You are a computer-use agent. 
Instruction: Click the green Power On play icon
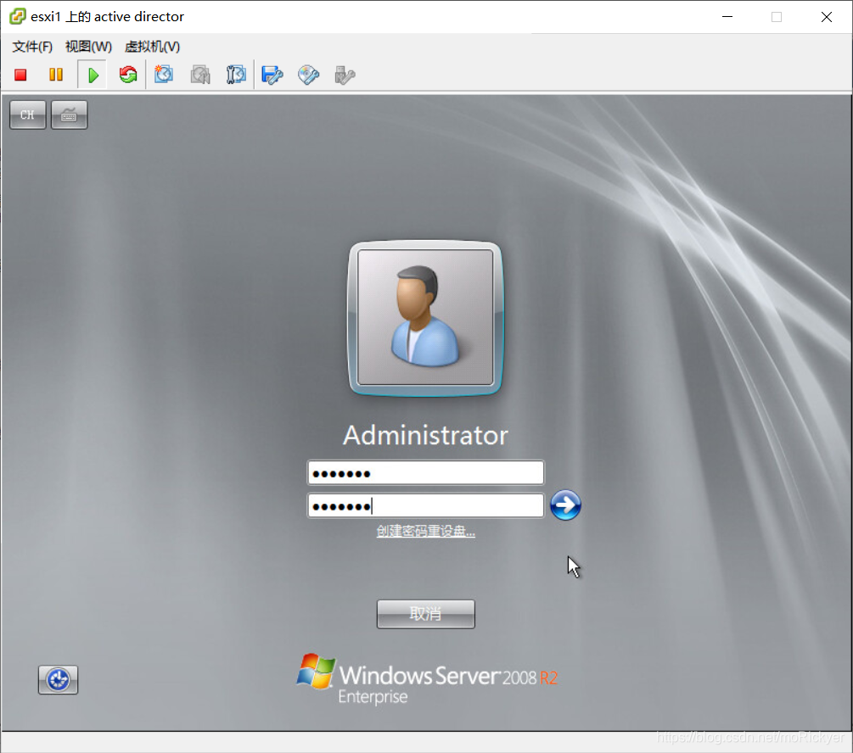[x=93, y=75]
